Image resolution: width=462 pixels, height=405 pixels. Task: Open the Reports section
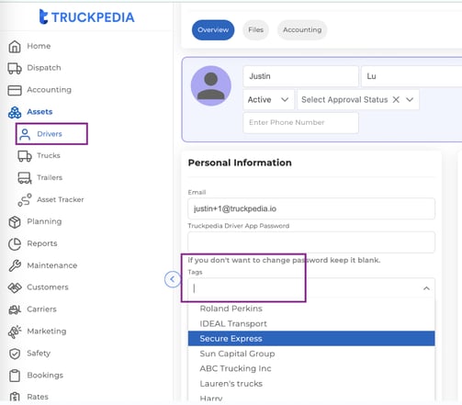(x=42, y=243)
